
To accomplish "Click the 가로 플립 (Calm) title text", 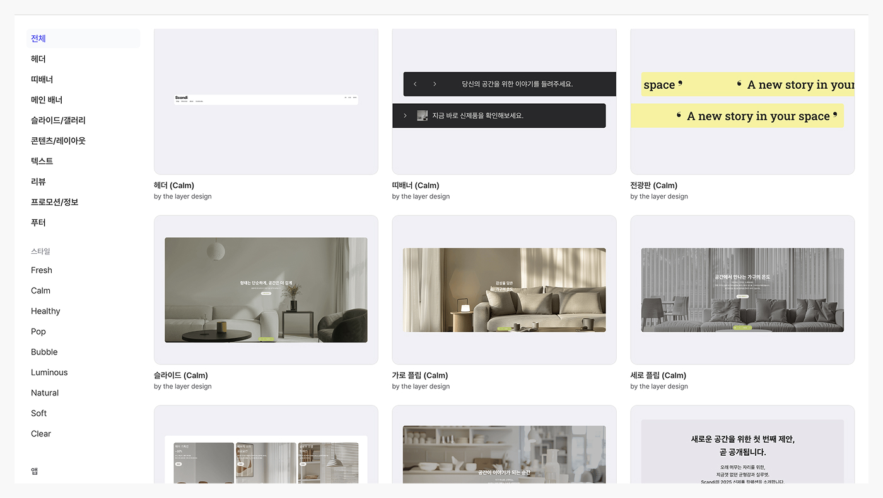I will [420, 376].
